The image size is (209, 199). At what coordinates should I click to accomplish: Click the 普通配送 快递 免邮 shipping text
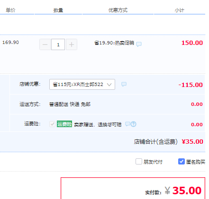click(x=70, y=104)
